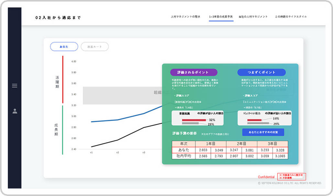Click the 3.40 y-axis value
333x196 pixels.
pyautogui.click(x=74, y=94)
